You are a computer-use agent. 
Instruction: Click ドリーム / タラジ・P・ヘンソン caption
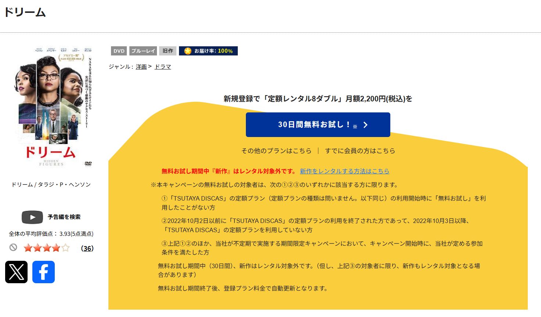coord(51,184)
